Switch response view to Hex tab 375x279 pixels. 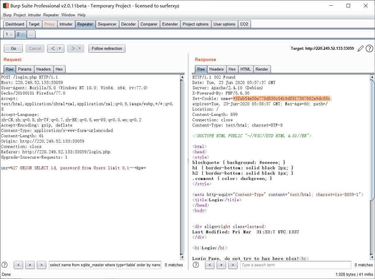(x=232, y=69)
